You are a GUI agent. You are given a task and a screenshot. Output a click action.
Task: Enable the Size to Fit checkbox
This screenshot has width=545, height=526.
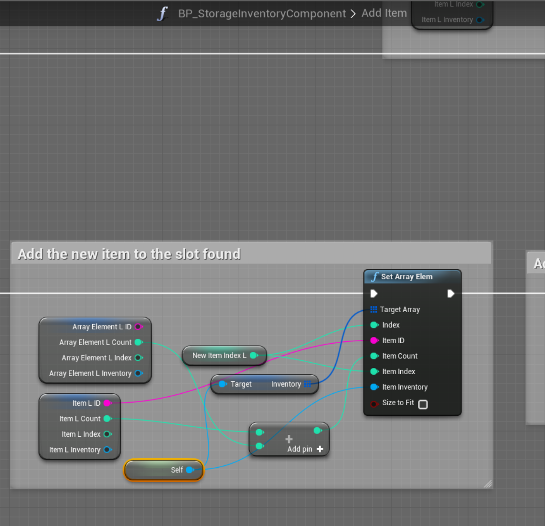click(423, 404)
